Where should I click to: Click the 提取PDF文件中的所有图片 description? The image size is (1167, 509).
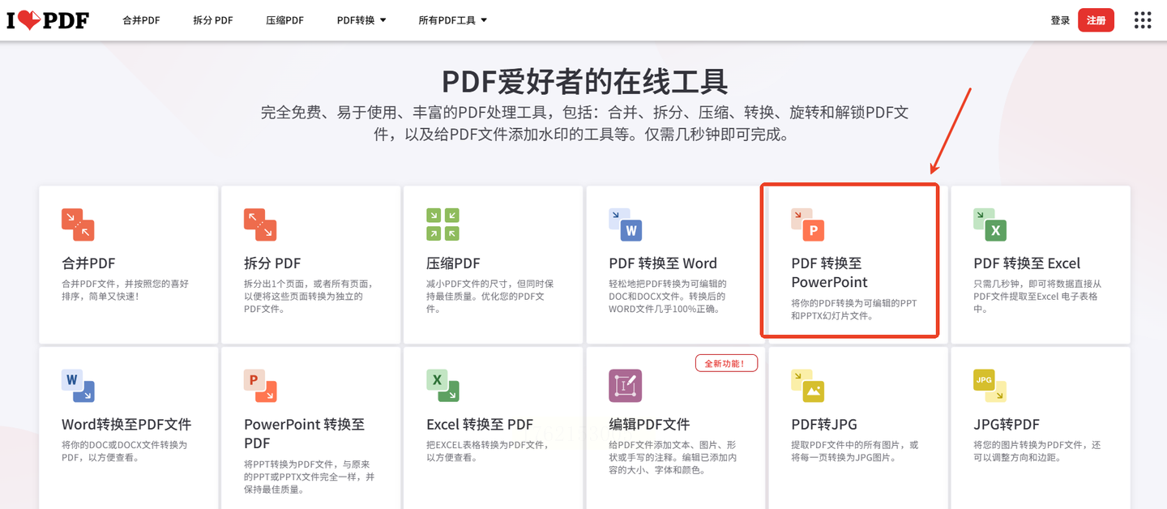coord(855,451)
